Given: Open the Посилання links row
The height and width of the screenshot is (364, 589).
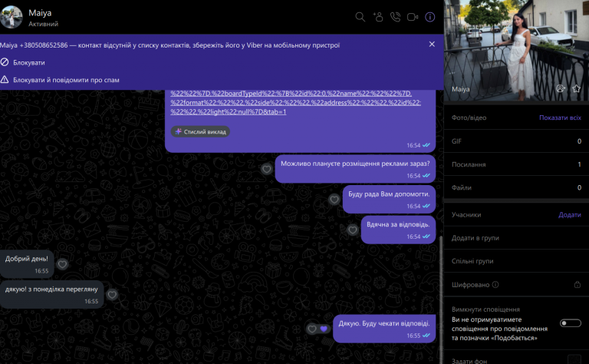Looking at the screenshot, I should tap(516, 164).
